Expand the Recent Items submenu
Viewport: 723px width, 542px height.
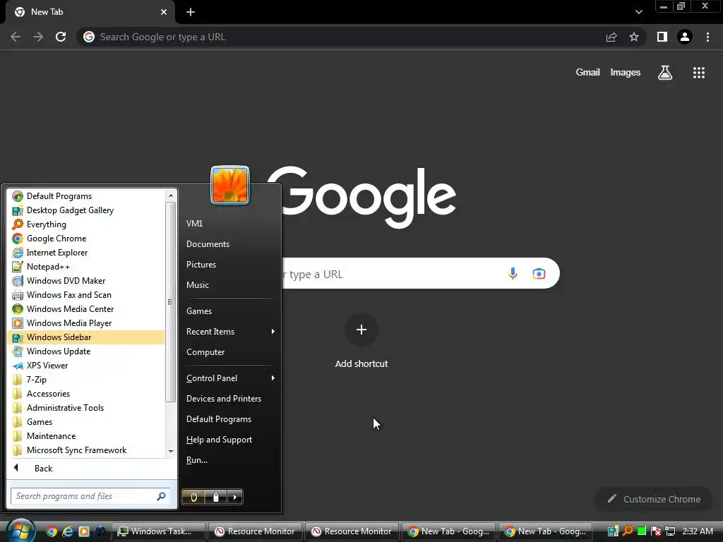click(x=229, y=332)
